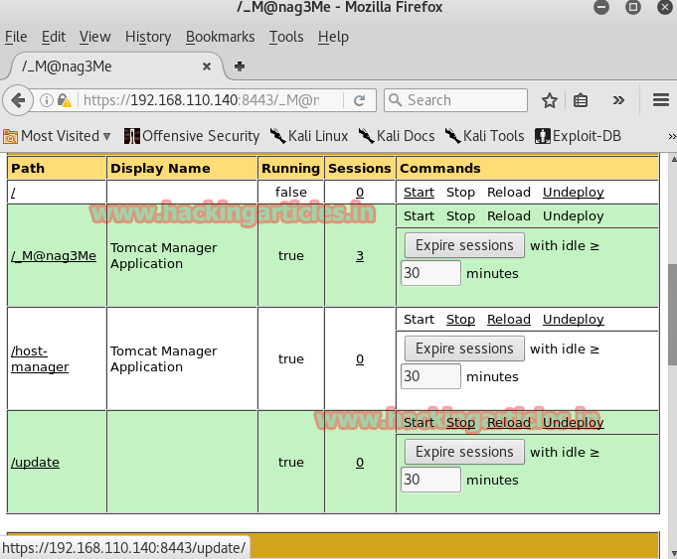
Task: Open the /host-manager path link
Action: tap(40, 358)
